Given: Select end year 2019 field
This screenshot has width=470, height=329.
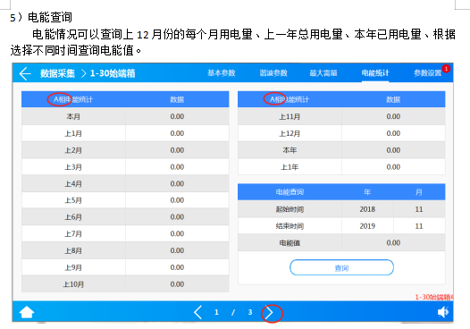Looking at the screenshot, I should 367,226.
